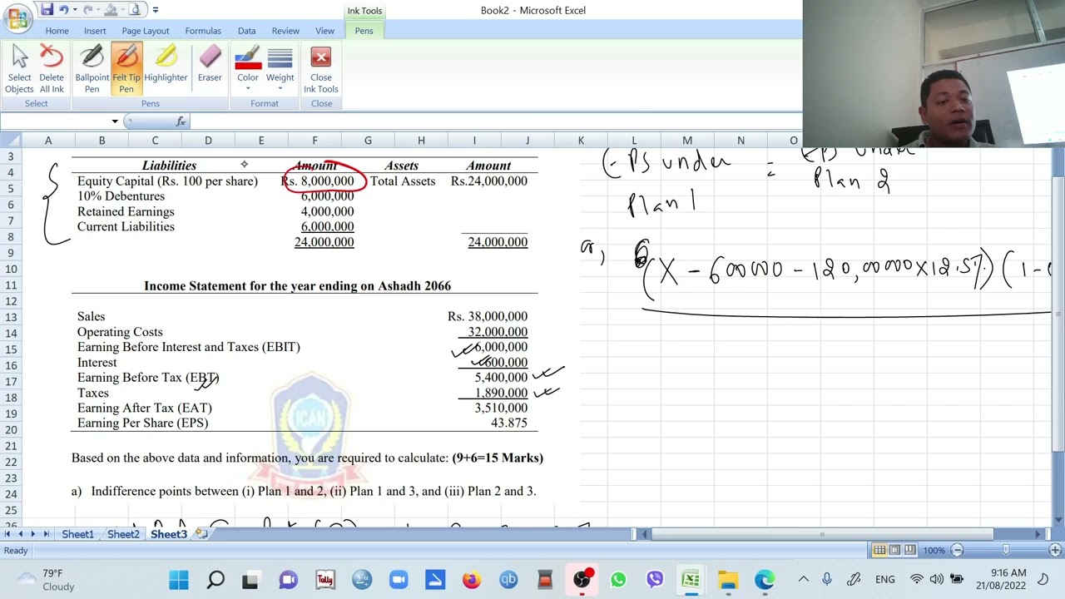Close Ink Tools
The width and height of the screenshot is (1065, 599).
coord(320,70)
